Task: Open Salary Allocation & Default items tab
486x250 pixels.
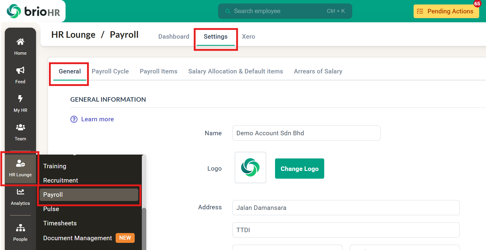Action: point(235,71)
